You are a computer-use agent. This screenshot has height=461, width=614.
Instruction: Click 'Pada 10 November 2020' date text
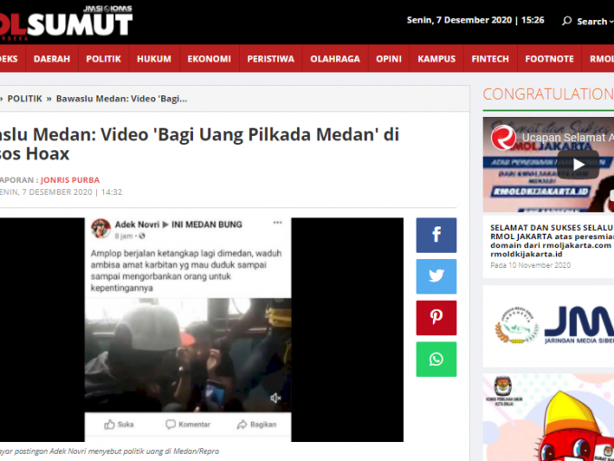pos(530,265)
